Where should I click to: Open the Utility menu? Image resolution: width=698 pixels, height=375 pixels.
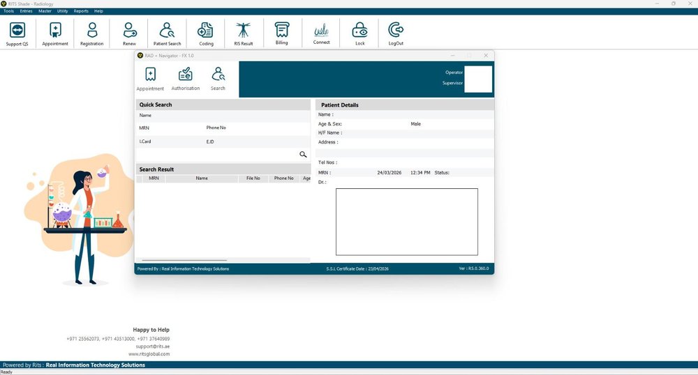coord(62,11)
